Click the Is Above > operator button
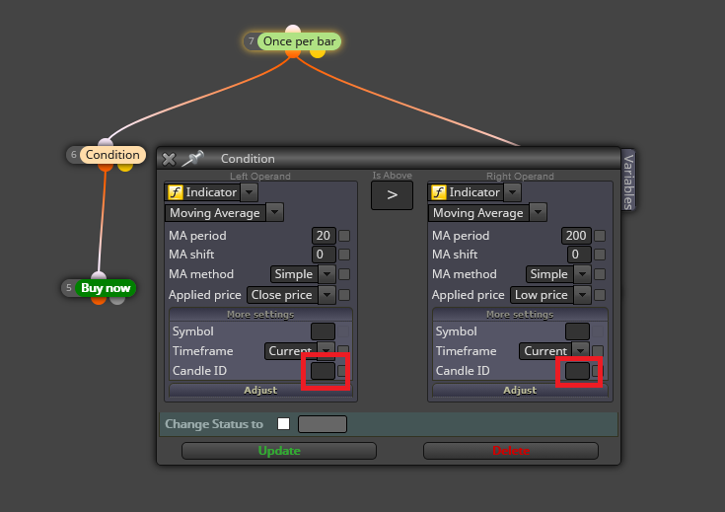This screenshot has height=512, width=725. pyautogui.click(x=393, y=195)
